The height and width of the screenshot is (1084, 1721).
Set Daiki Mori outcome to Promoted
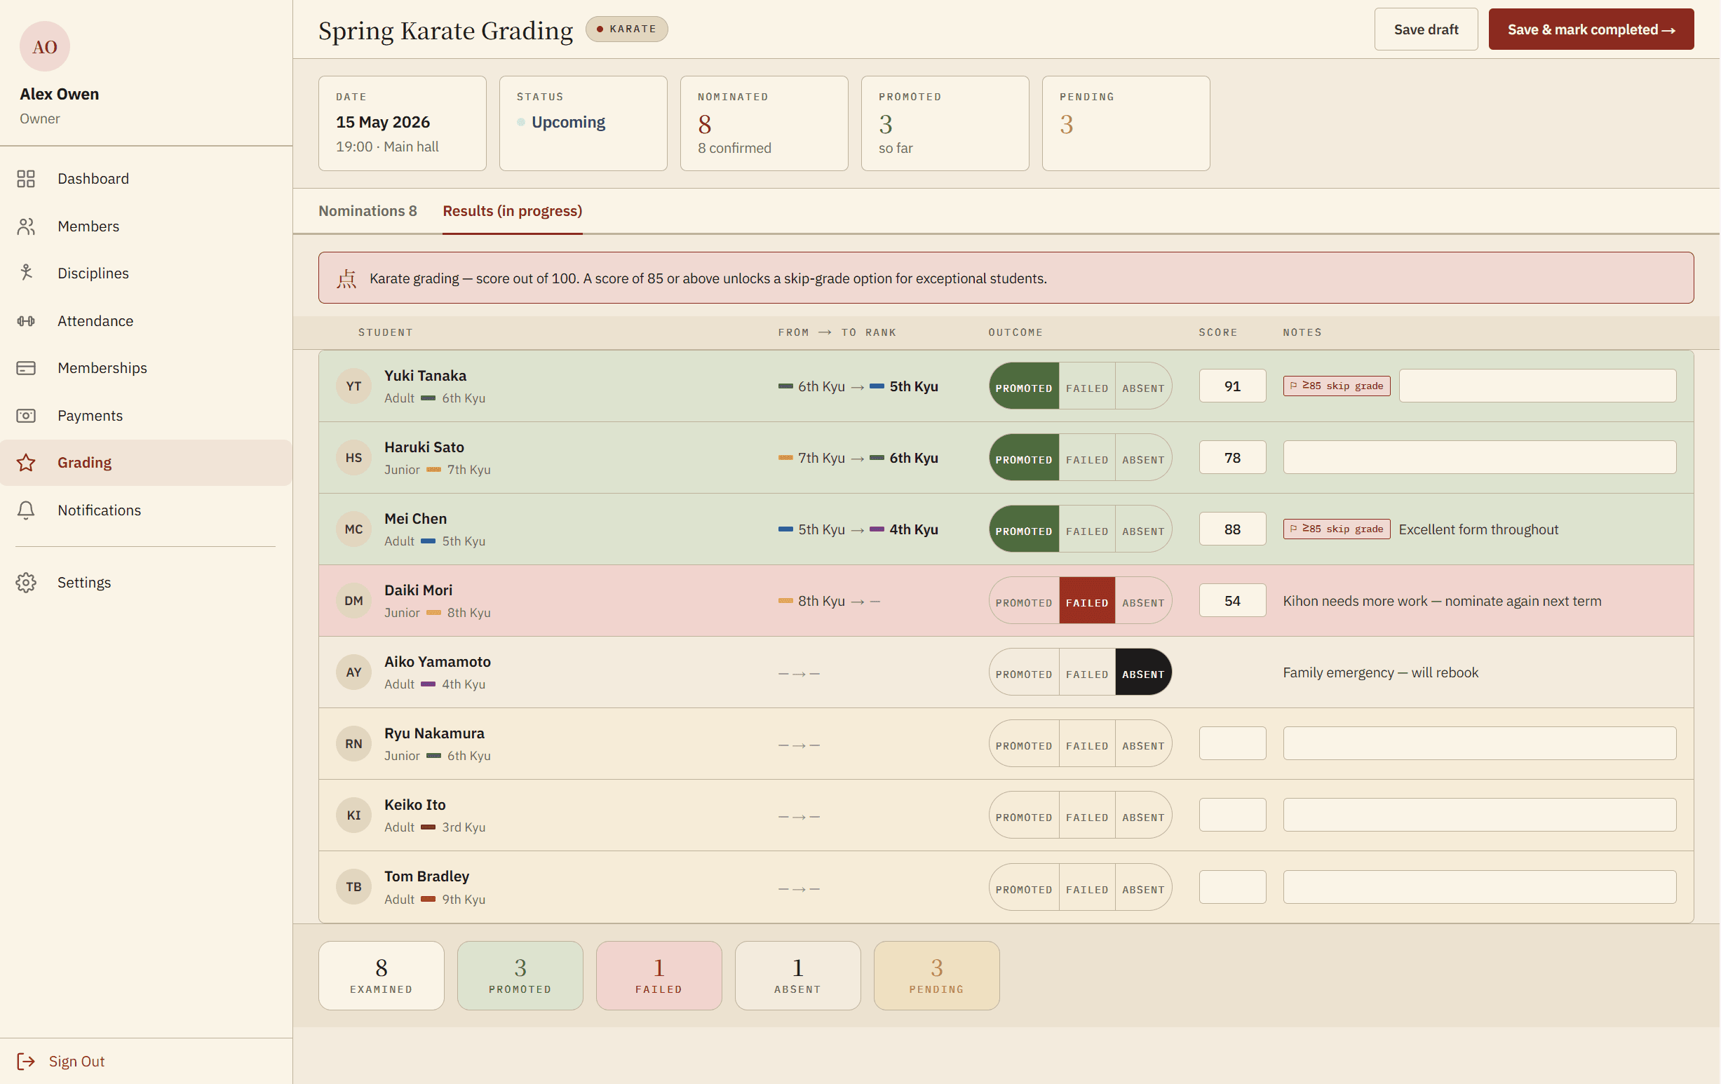click(1023, 600)
